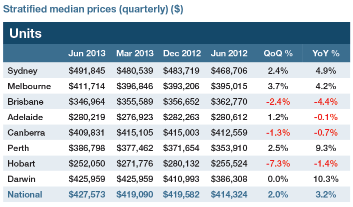Click the Jun 2012 column header
Screen dimensions: 353x207
[229, 53]
